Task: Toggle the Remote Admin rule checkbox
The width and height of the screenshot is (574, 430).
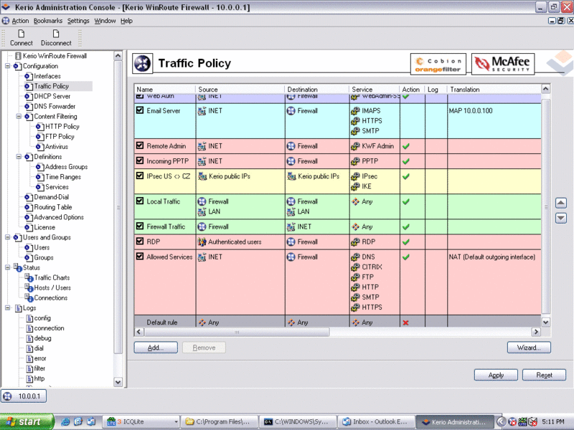Action: [x=139, y=145]
